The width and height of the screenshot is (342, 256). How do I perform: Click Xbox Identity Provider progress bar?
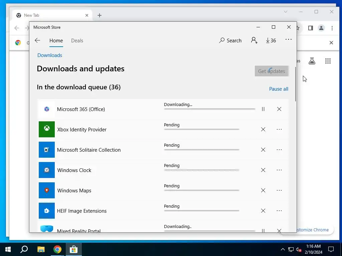point(201,129)
